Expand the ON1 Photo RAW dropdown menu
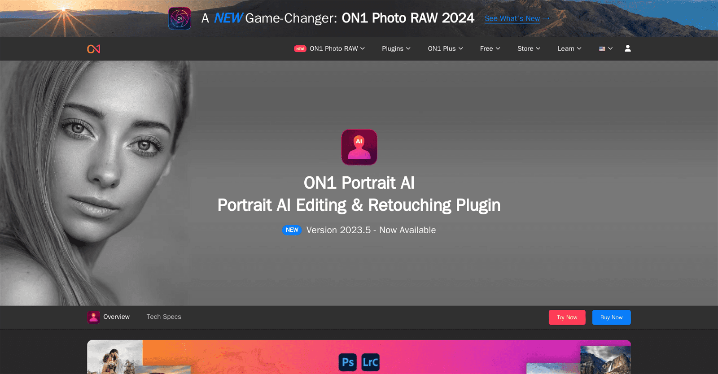This screenshot has width=718, height=374. 337,48
